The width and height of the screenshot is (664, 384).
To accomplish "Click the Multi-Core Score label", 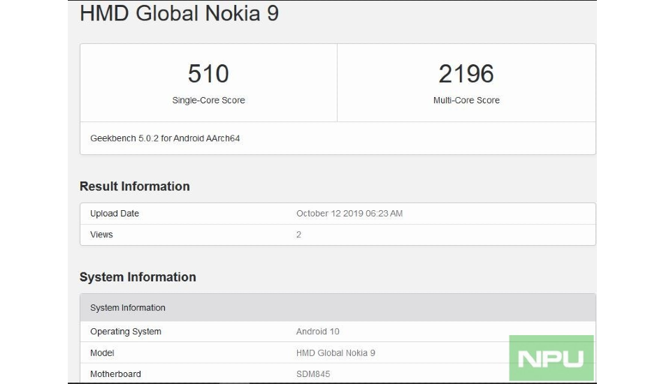I will pyautogui.click(x=466, y=101).
